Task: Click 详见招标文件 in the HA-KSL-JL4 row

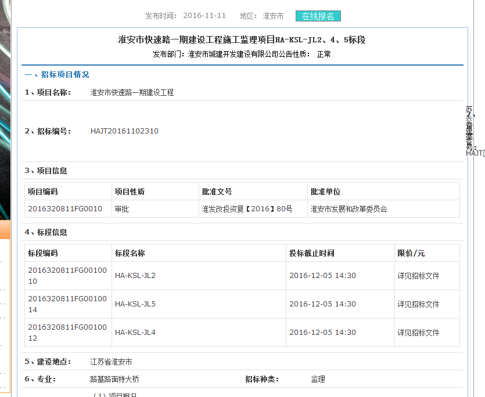Action: pyautogui.click(x=418, y=333)
